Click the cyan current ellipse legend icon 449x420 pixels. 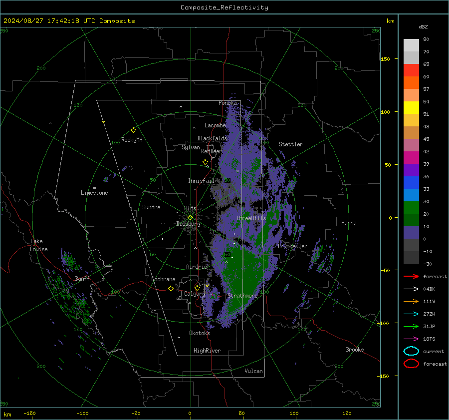(x=411, y=351)
